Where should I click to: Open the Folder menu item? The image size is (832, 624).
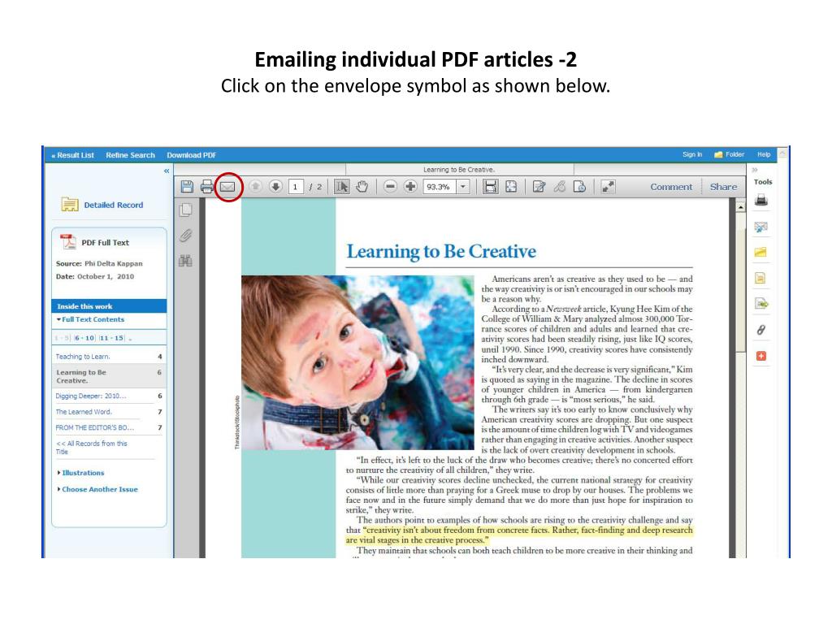point(729,154)
